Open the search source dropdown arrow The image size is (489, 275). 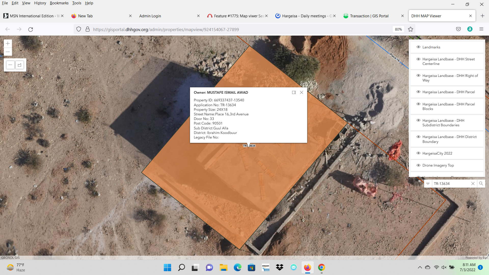(428, 184)
